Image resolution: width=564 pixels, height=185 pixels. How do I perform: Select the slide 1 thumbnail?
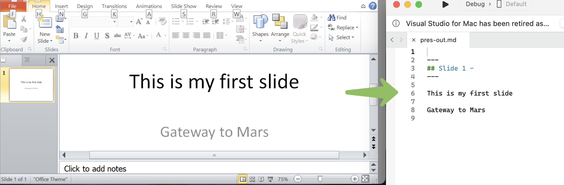point(31,85)
